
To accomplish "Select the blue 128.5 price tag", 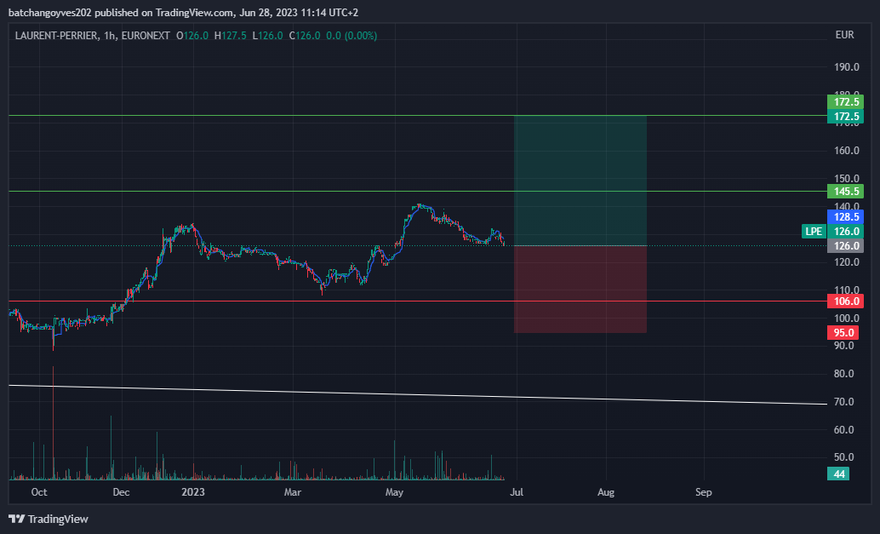I will [845, 216].
